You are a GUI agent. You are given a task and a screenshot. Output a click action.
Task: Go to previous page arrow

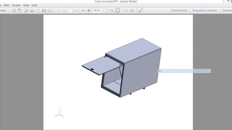pos(58,10)
